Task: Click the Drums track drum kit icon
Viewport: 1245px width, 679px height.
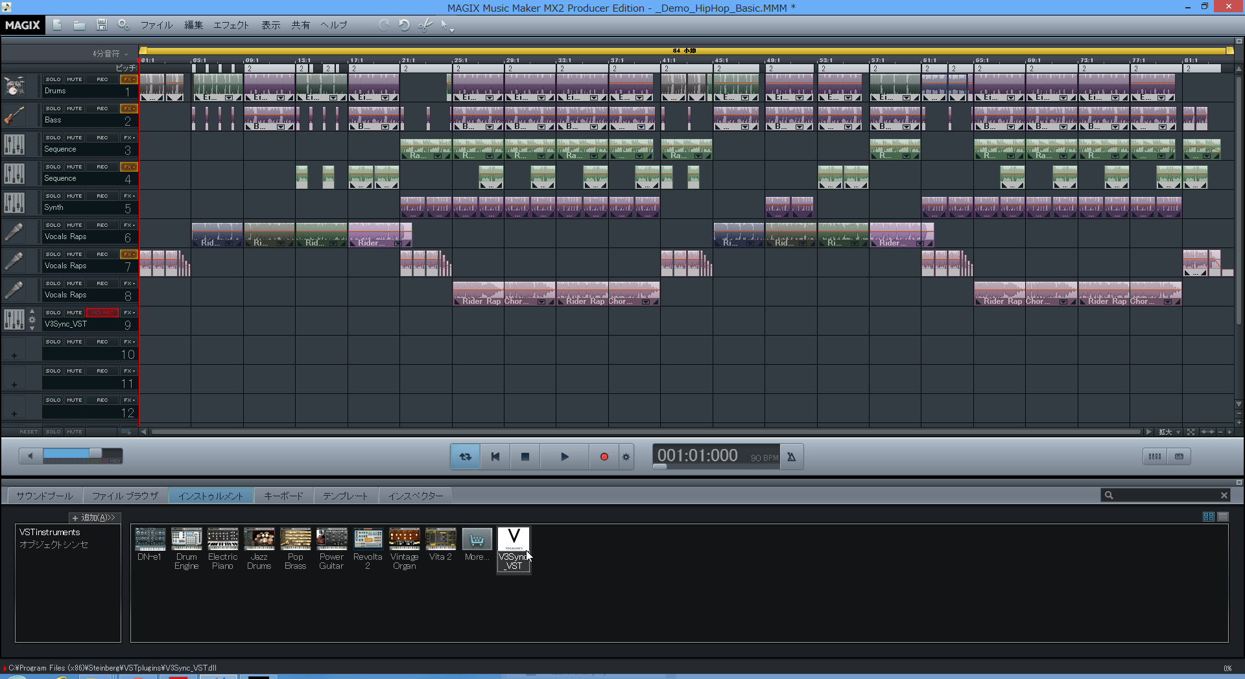Action: coord(14,86)
